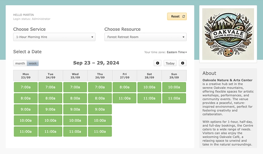Image resolution: width=263 pixels, height=154 pixels.
Task: Select Friday 8:00a time slot
Action: click(x=125, y=87)
